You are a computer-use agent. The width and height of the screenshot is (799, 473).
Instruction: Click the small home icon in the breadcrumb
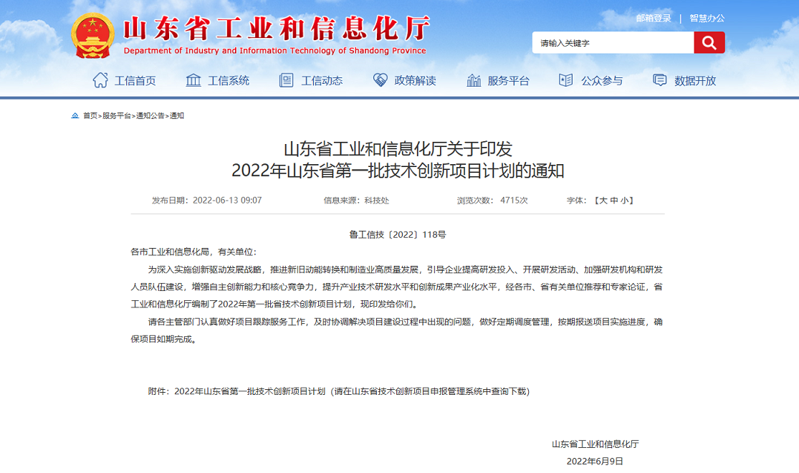pos(75,115)
